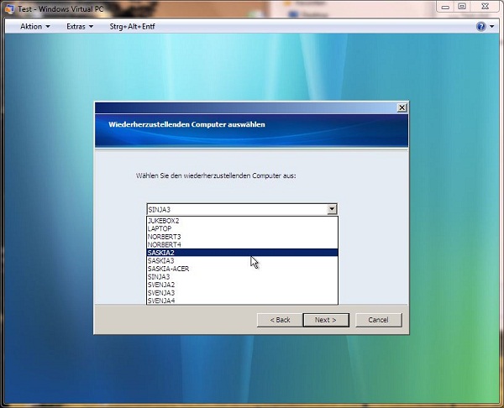The width and height of the screenshot is (504, 408).
Task: Click the Back button
Action: click(x=280, y=320)
